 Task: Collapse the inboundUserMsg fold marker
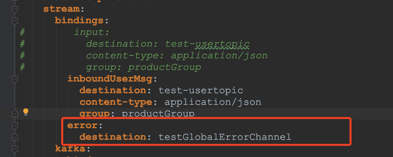coord(15,79)
